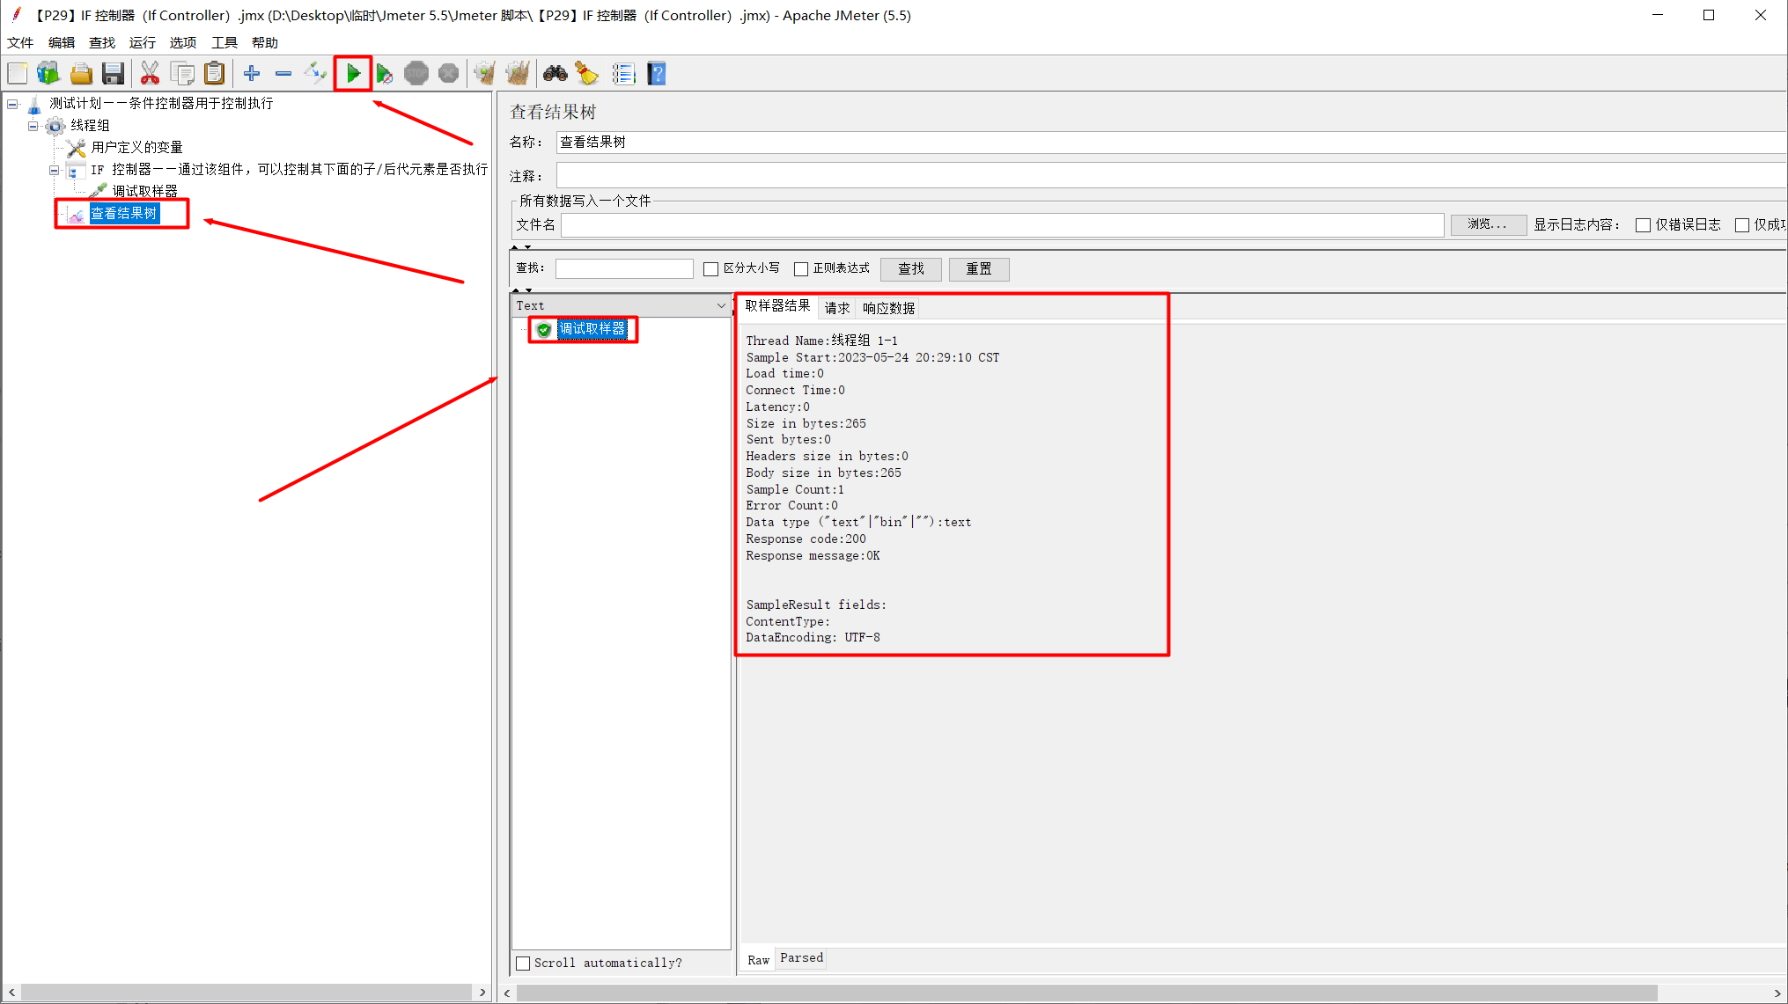Screen dimensions: 1788x1004
Task: Open the 工具 menu
Action: (x=224, y=42)
